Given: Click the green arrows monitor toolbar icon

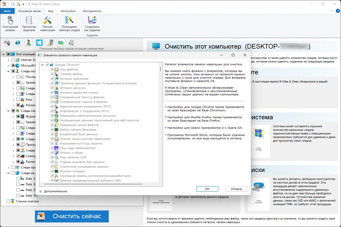Looking at the screenshot, I should (61, 43).
